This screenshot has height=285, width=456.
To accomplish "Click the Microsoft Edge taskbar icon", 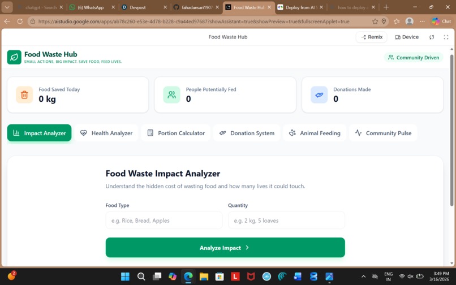I will (x=188, y=277).
